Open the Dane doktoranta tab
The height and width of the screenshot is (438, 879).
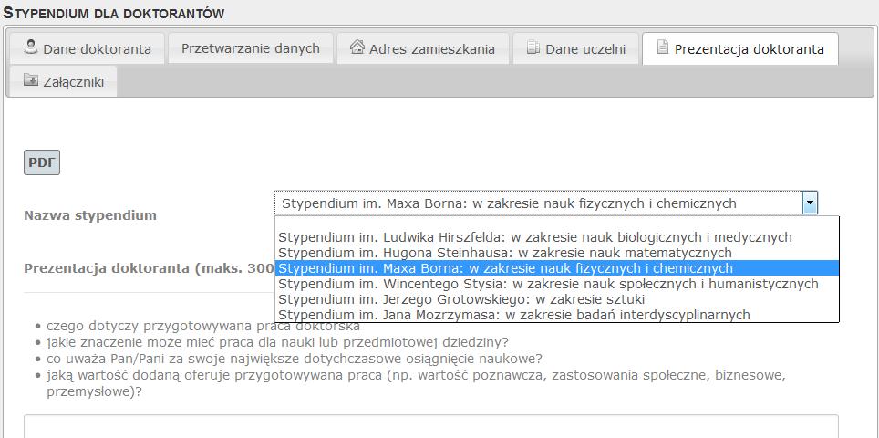[88, 48]
